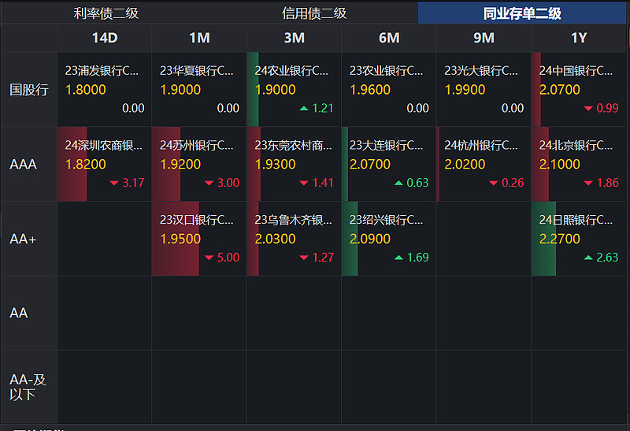The width and height of the screenshot is (630, 431).
Task: Click the 1.9200 yield value
Action: (180, 165)
